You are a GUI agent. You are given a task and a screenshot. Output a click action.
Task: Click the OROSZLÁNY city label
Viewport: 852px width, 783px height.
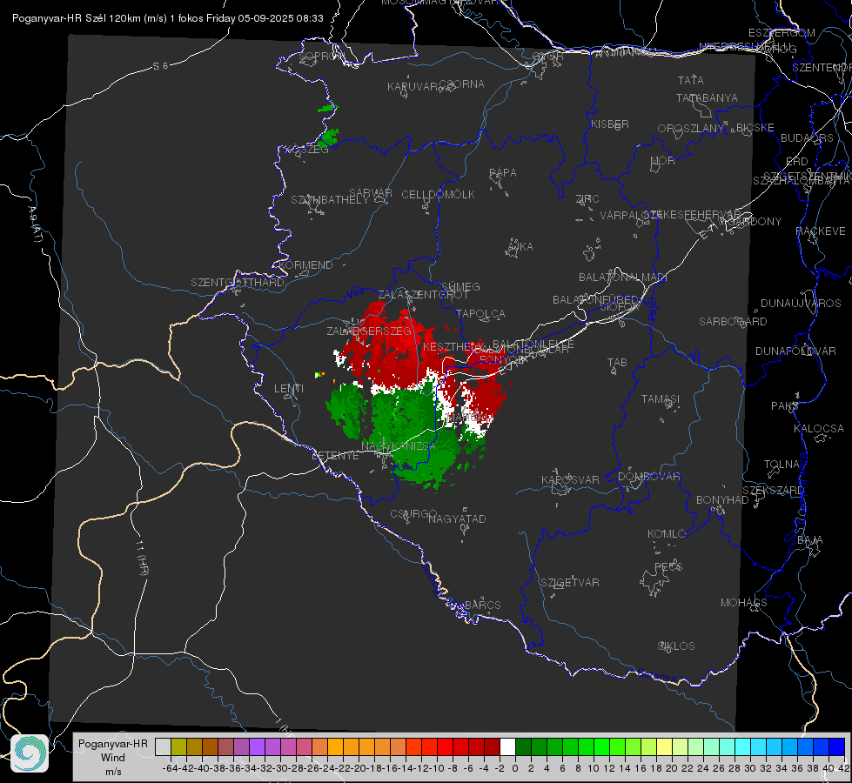[691, 128]
